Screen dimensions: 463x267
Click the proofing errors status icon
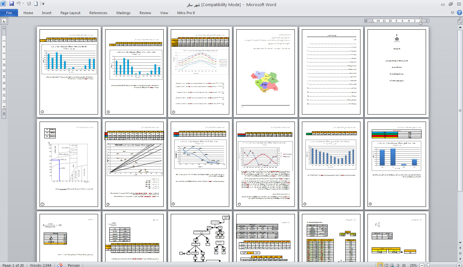[x=60, y=265]
